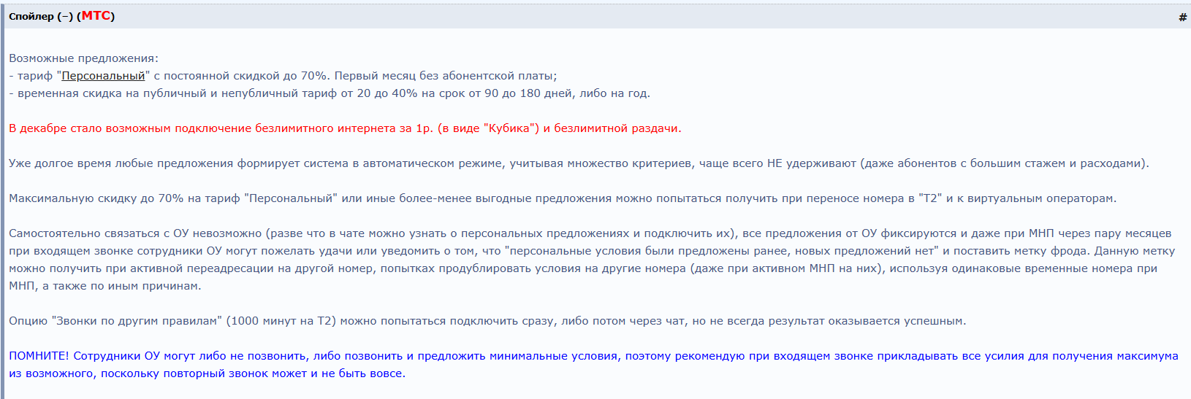The image size is (1191, 399).
Task: Click the text "Первый месяц без абонентской платы"
Action: click(445, 76)
